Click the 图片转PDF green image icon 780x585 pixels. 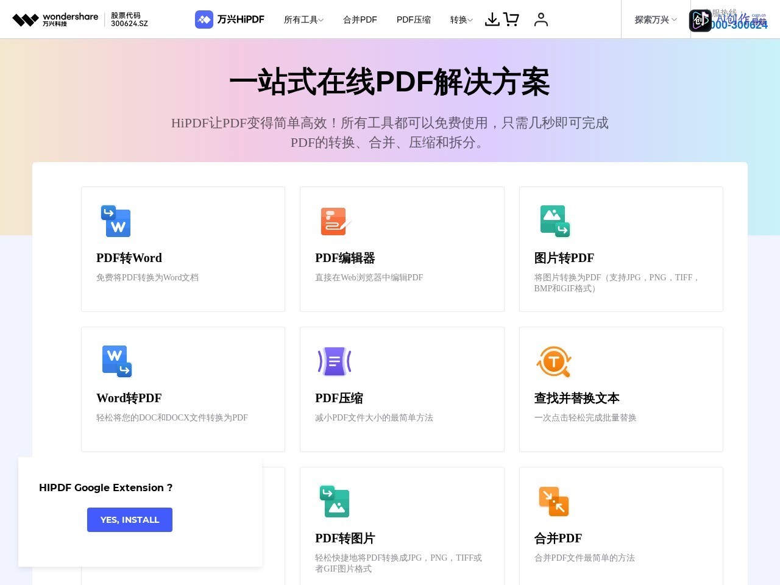[x=555, y=221]
